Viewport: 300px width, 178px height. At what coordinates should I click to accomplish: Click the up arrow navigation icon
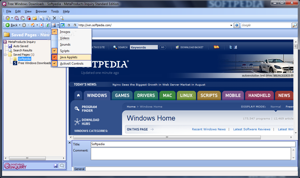point(69,25)
